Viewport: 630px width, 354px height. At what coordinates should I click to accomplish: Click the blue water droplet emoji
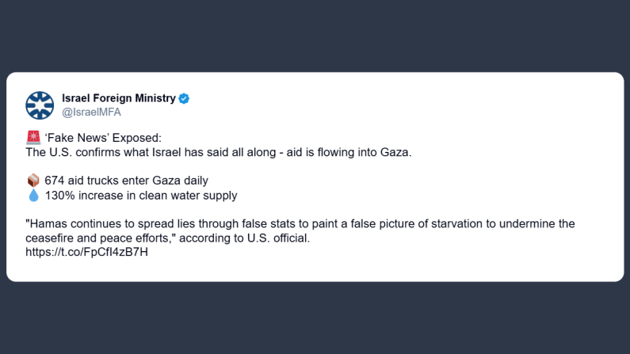[x=32, y=195]
